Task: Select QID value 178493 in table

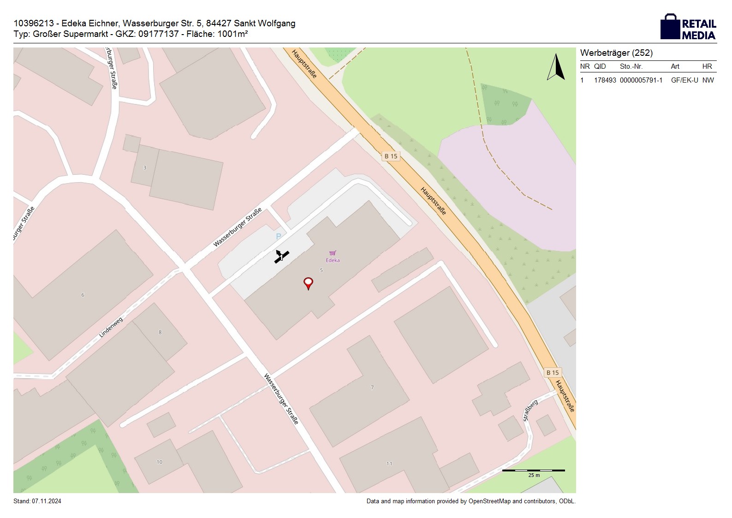Action: [x=605, y=80]
